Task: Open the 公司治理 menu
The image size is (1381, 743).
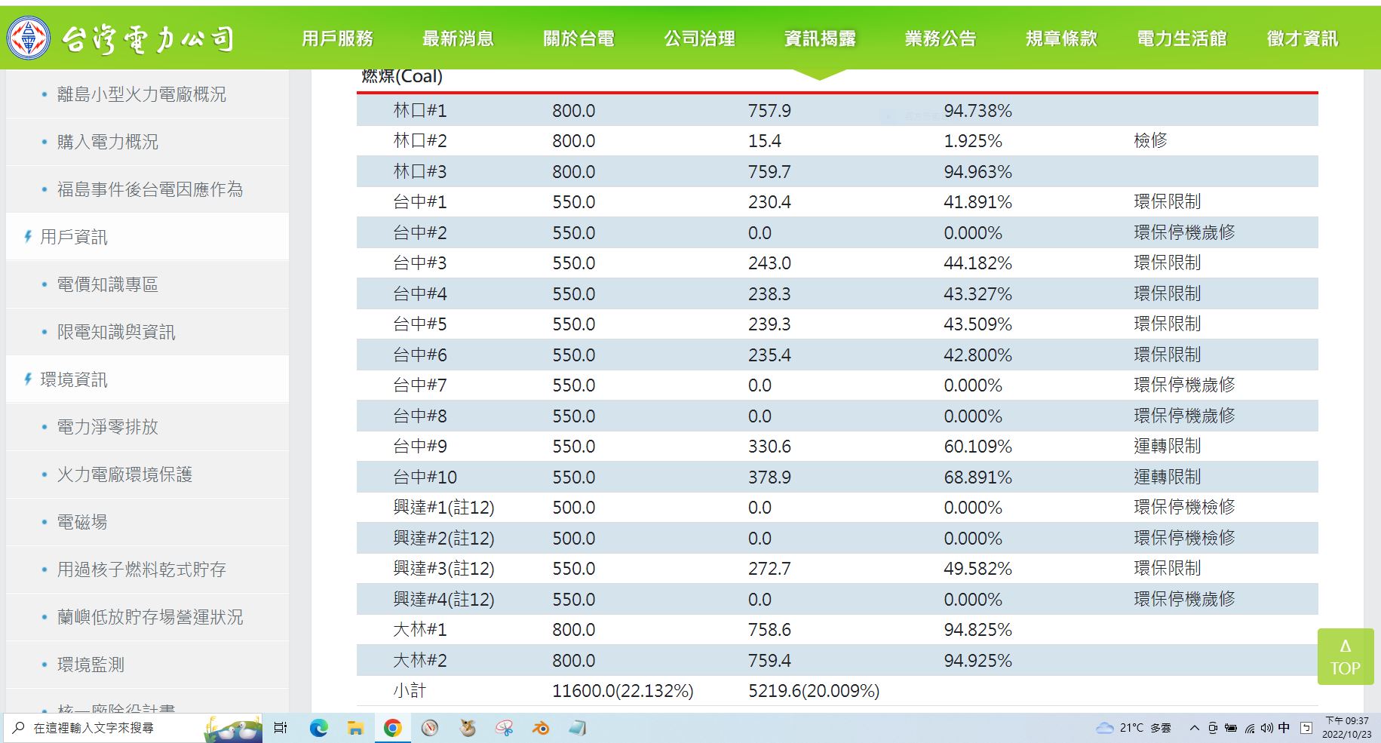Action: pyautogui.click(x=700, y=38)
